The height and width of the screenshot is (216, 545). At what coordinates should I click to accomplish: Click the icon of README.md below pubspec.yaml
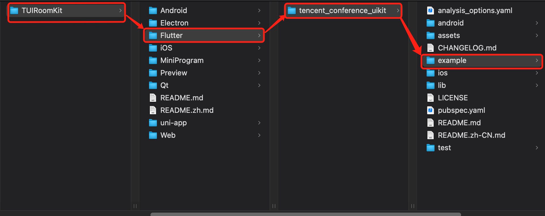click(x=431, y=122)
